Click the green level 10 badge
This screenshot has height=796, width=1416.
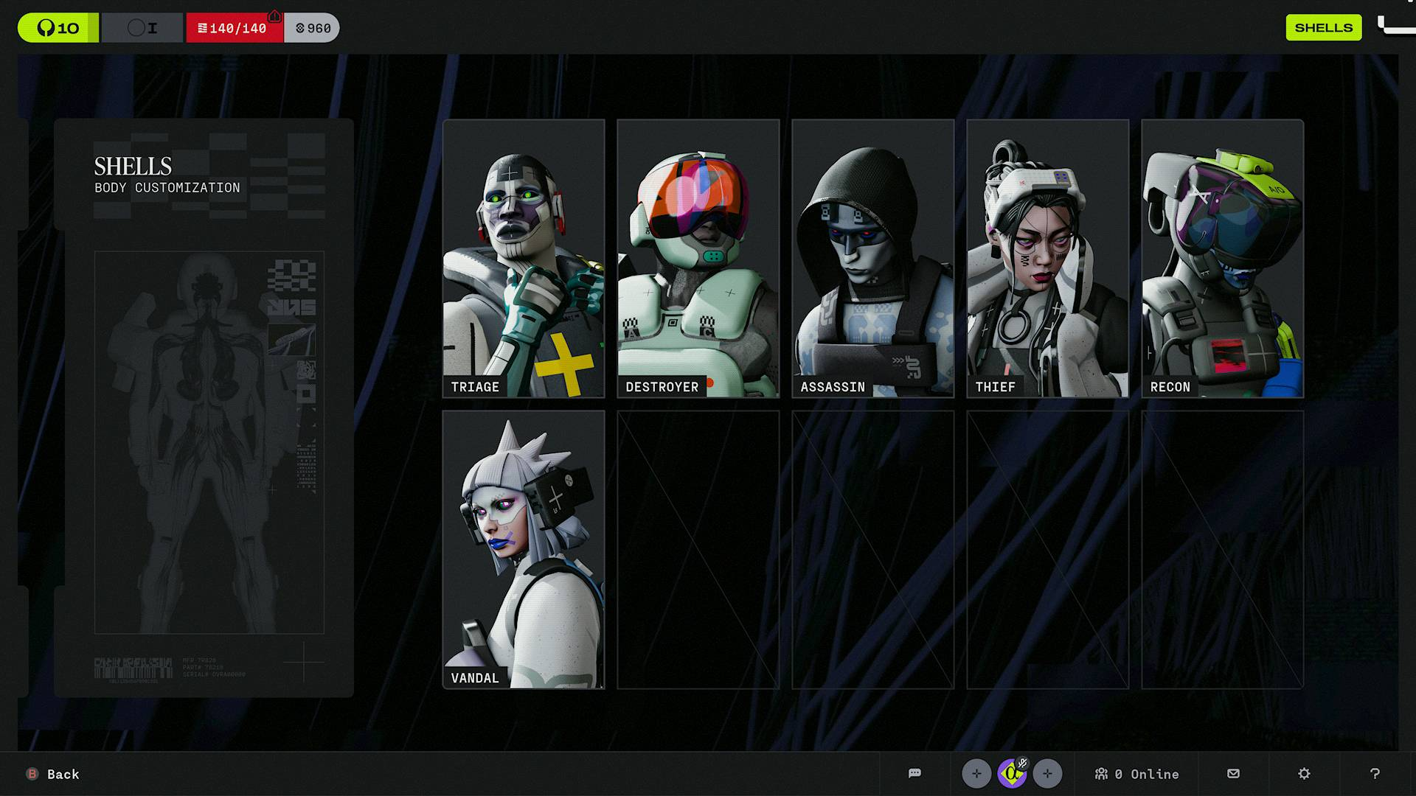click(58, 28)
